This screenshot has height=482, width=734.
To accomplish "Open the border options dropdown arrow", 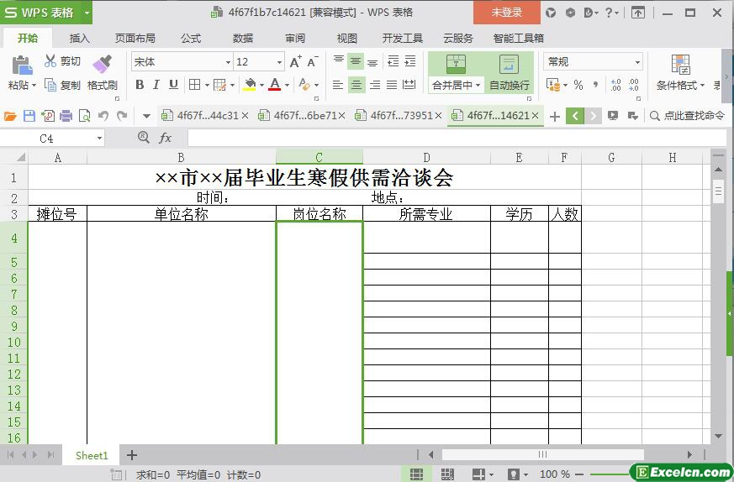I will coord(207,85).
